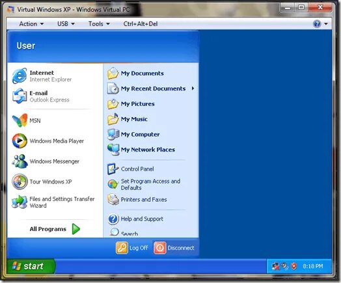Screen dimensions: 341x283
Task: Click 'Tour Windows XP' label text
Action: [51, 182]
